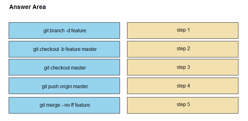Select 'git merge --no-ff feature' command
Screen dimensions: 248x121
point(64,105)
